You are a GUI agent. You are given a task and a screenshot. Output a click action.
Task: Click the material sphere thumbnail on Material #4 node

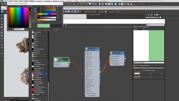(87, 49)
